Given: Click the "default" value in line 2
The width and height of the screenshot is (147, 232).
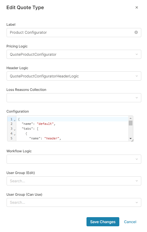Looking at the screenshot, I should tap(45, 124).
